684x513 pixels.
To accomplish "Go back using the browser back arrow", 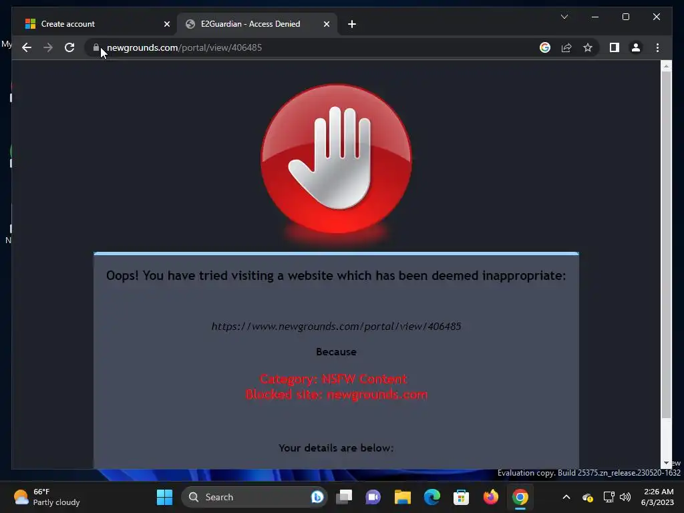I will click(27, 47).
